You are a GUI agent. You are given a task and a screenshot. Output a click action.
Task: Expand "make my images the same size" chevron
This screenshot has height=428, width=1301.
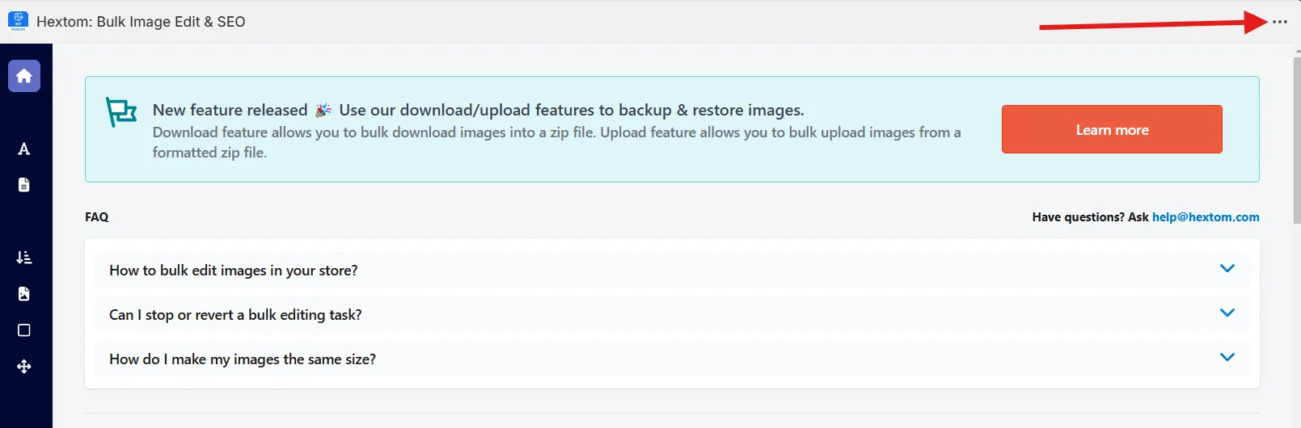click(x=1227, y=358)
